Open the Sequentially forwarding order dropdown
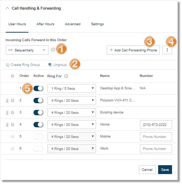Image resolution: width=182 pixels, height=184 pixels. click(27, 50)
